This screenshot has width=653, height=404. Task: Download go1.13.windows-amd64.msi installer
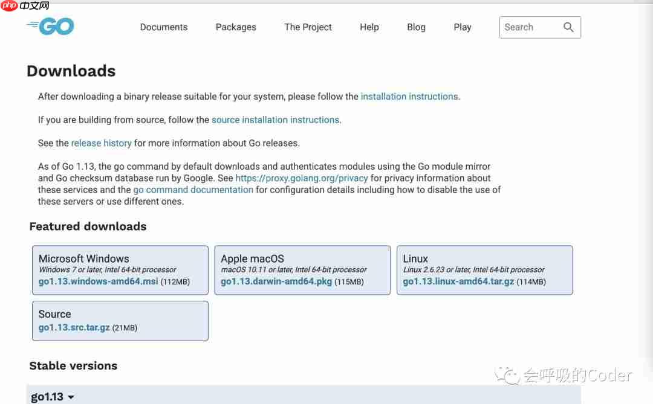(x=98, y=282)
